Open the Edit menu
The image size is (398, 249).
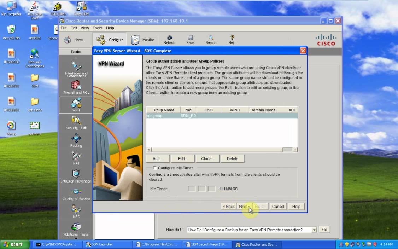pyautogui.click(x=74, y=28)
